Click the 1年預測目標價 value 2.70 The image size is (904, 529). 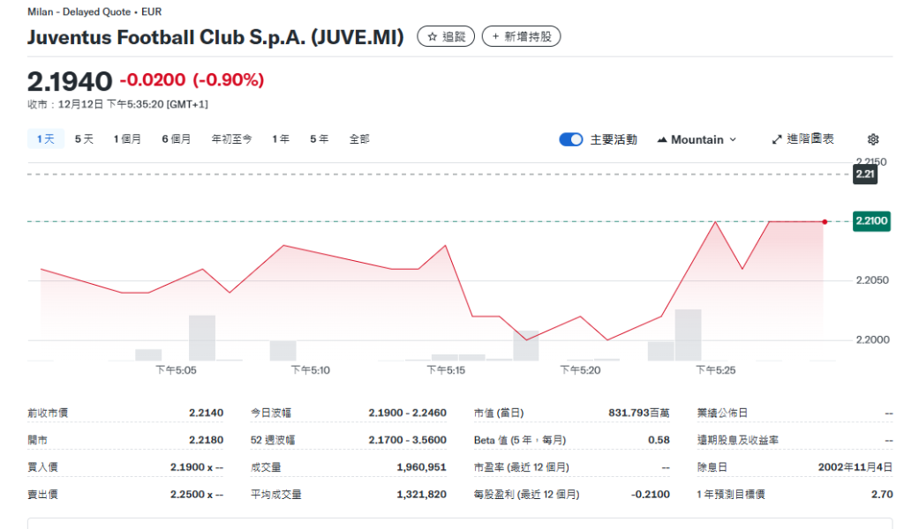[x=881, y=495]
